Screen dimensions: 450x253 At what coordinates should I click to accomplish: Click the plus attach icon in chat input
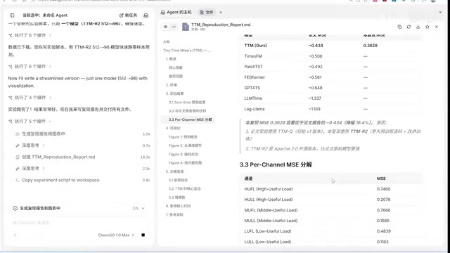(15, 235)
